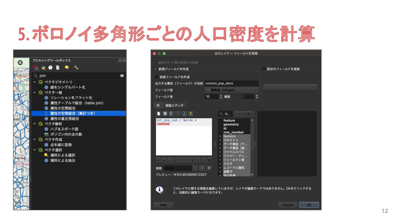
Task: Click the Cancel button
Action: pyautogui.click(x=288, y=205)
